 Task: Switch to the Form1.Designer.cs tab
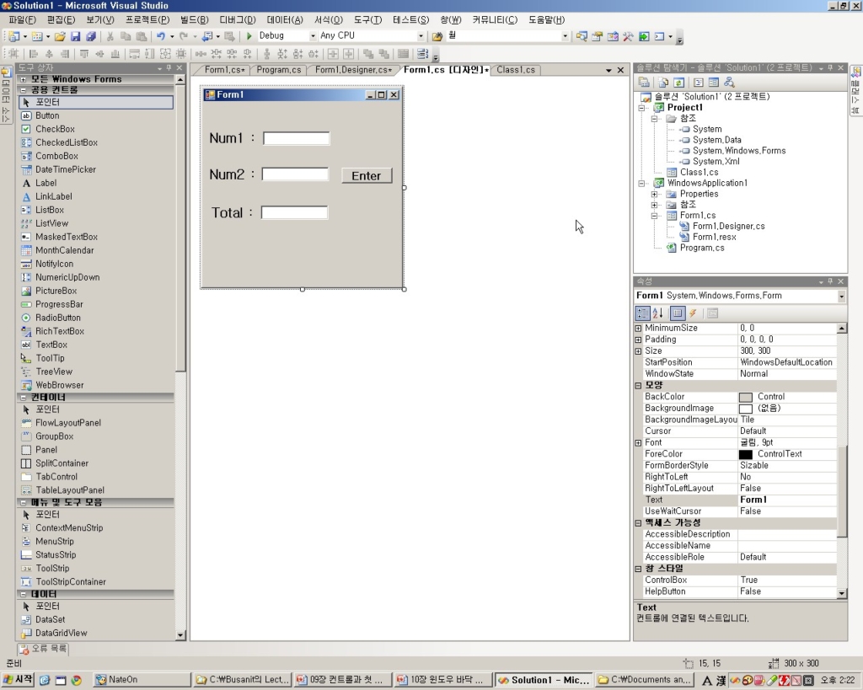[x=353, y=70]
